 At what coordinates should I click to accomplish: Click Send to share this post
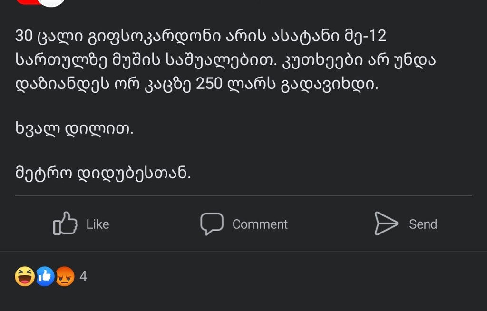pyautogui.click(x=422, y=224)
